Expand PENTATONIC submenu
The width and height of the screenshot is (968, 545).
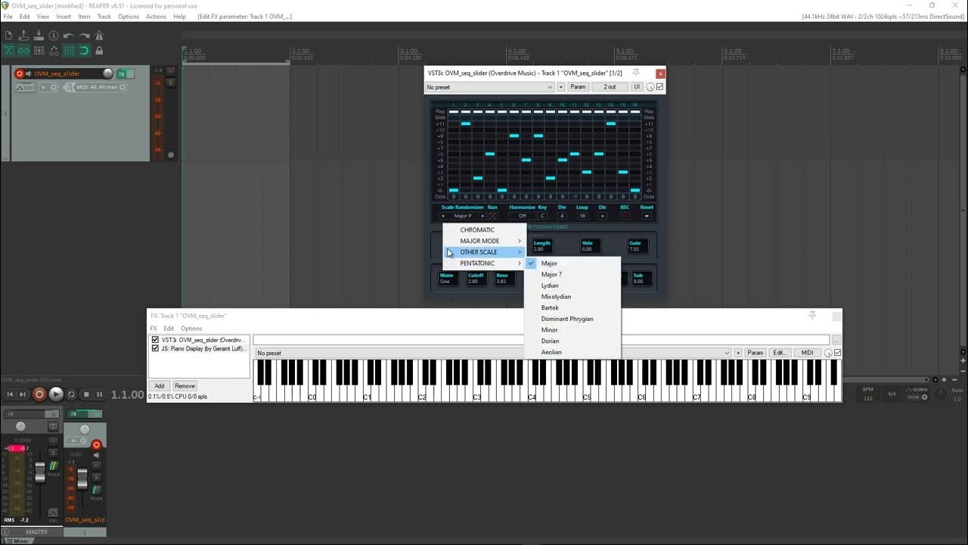coord(484,263)
